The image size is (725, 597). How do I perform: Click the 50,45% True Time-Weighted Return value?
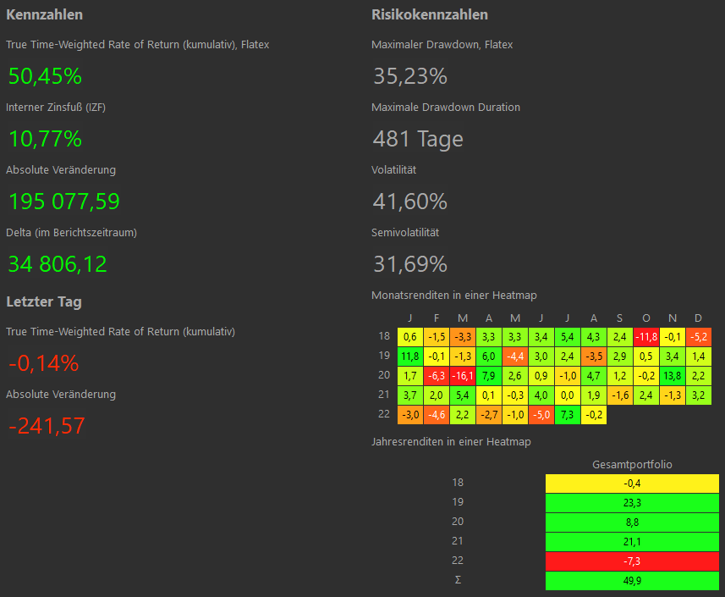[45, 76]
